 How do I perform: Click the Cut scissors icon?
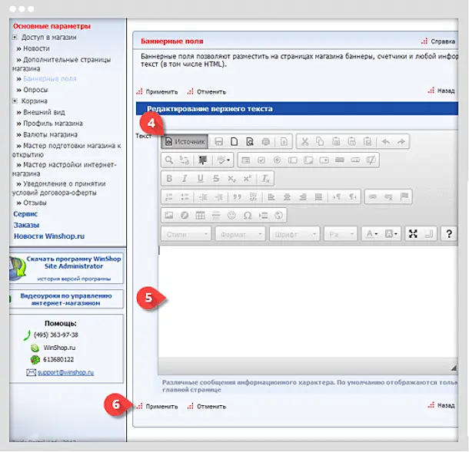click(304, 142)
